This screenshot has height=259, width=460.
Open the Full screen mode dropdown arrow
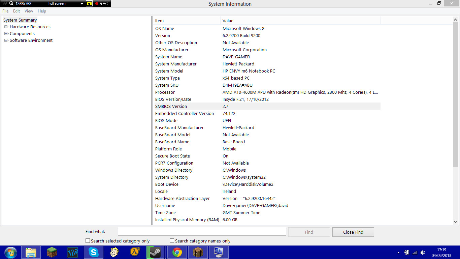pyautogui.click(x=82, y=4)
